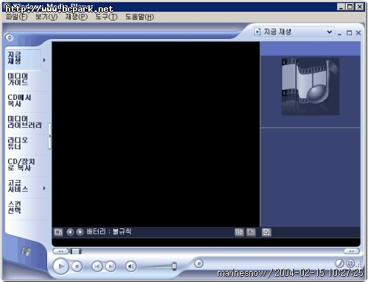Viewport: 368px width, 282px height.
Task: Skip to the next track
Action: [x=110, y=267]
